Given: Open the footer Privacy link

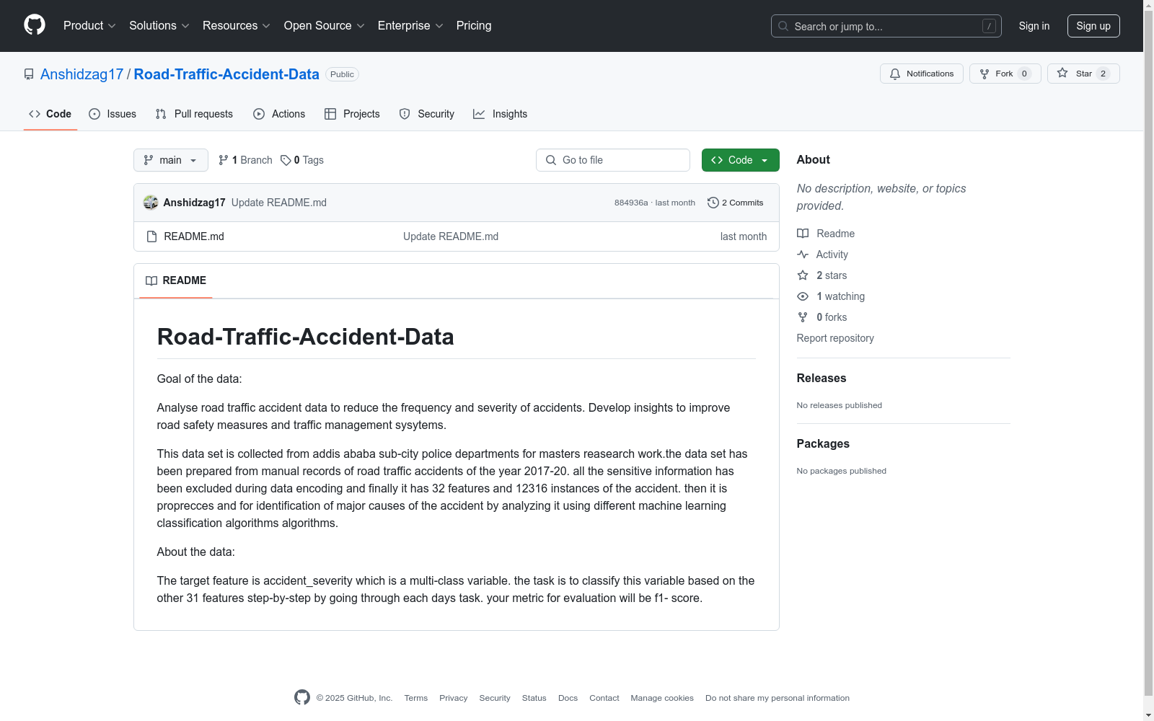Looking at the screenshot, I should click(x=454, y=698).
